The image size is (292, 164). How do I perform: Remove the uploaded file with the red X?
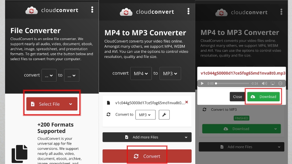pos(187,102)
